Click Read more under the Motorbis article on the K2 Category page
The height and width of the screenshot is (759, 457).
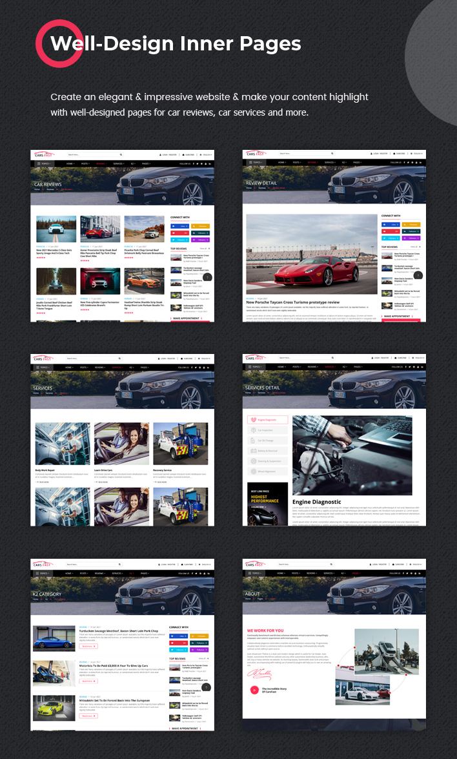click(88, 681)
